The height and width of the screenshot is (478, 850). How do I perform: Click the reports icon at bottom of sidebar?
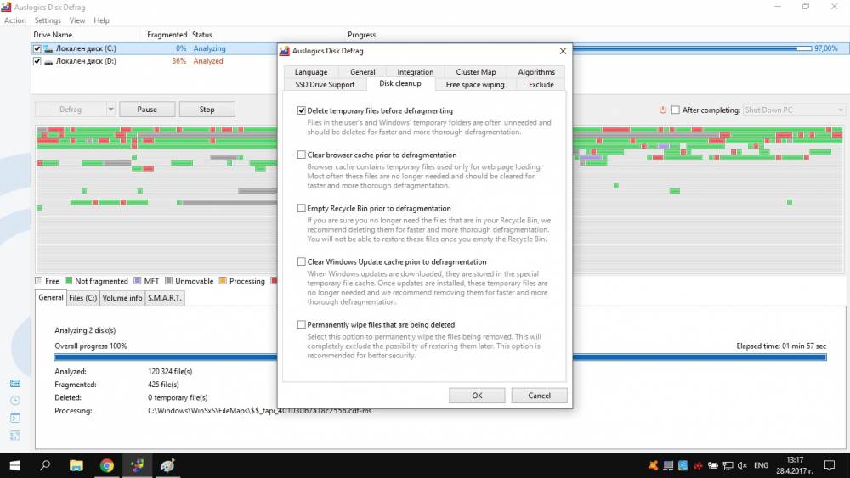[15, 436]
